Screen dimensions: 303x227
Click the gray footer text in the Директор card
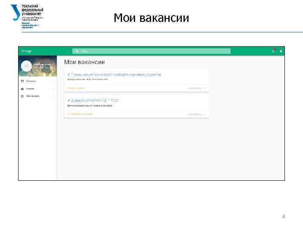click(194, 114)
